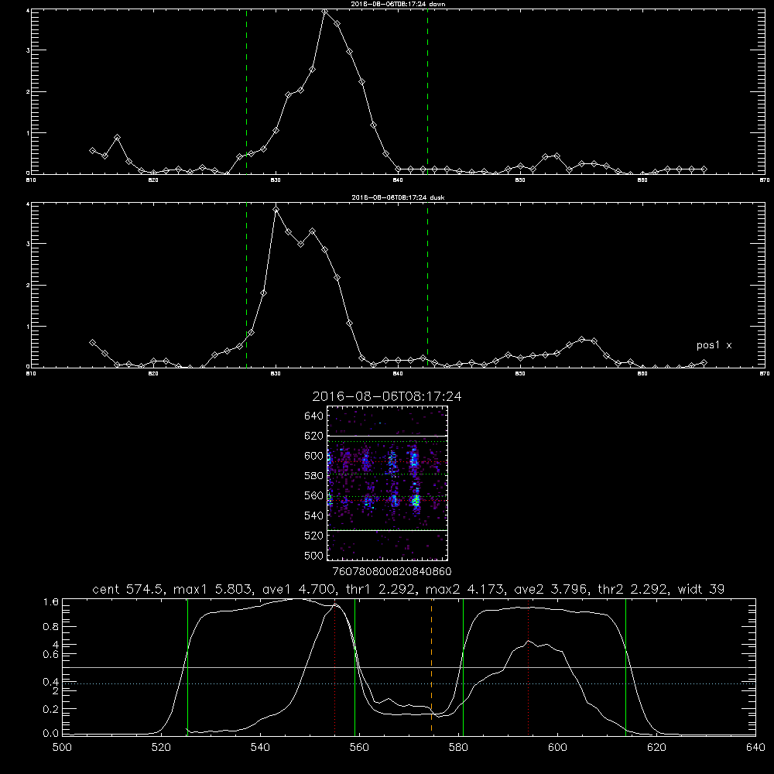Click the small secondary peak marker near 817 in dawn plot
This screenshot has width=774, height=774.
[117, 138]
